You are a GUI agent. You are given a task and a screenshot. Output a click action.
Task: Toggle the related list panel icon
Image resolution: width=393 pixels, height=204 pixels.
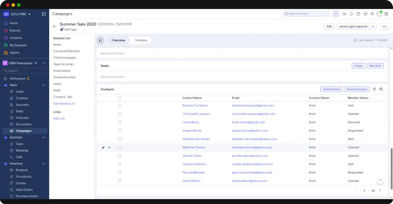pyautogui.click(x=101, y=40)
